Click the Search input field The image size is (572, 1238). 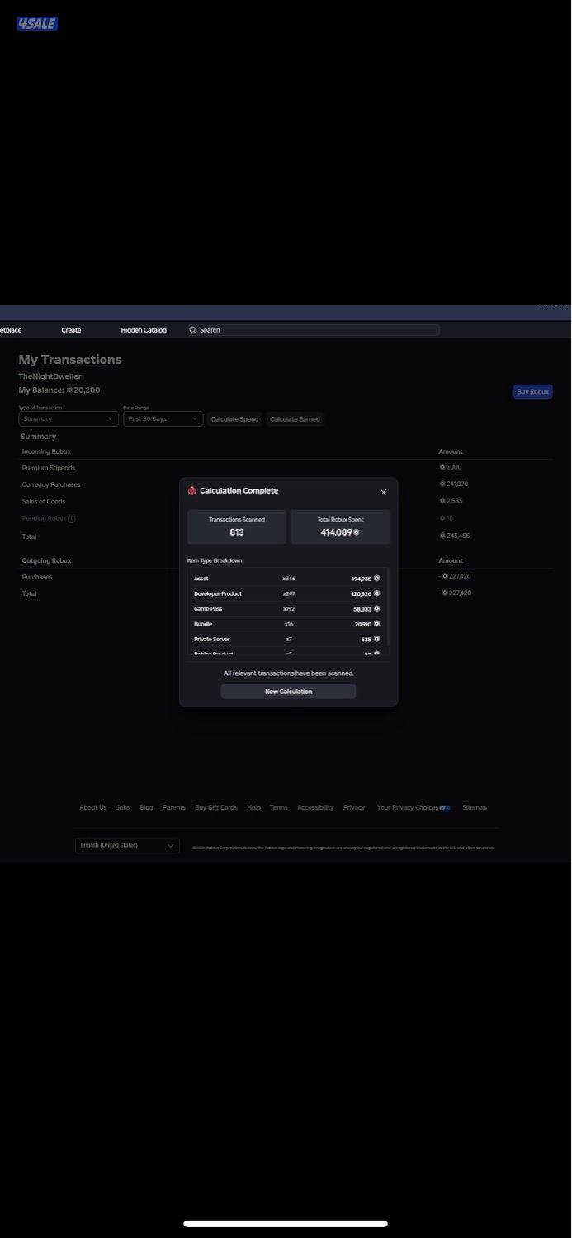313,330
